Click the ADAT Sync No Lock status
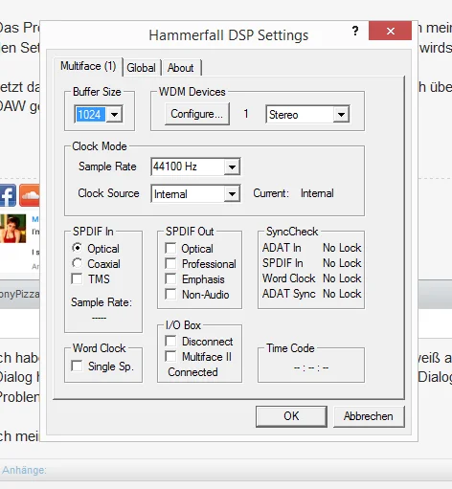This screenshot has height=489, width=452. (342, 294)
